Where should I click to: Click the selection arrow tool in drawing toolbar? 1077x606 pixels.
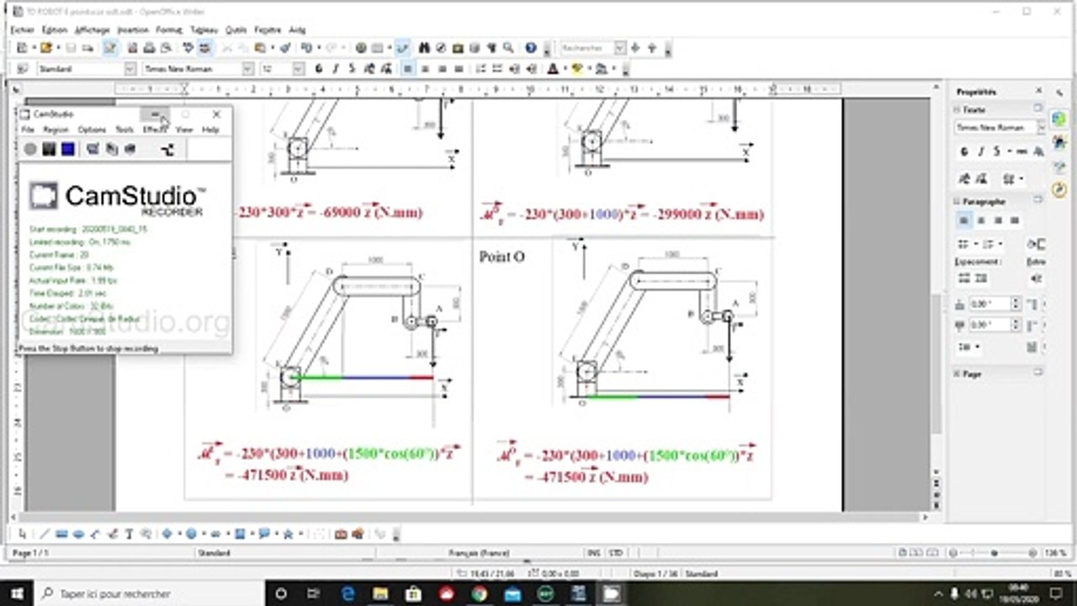coord(23,534)
